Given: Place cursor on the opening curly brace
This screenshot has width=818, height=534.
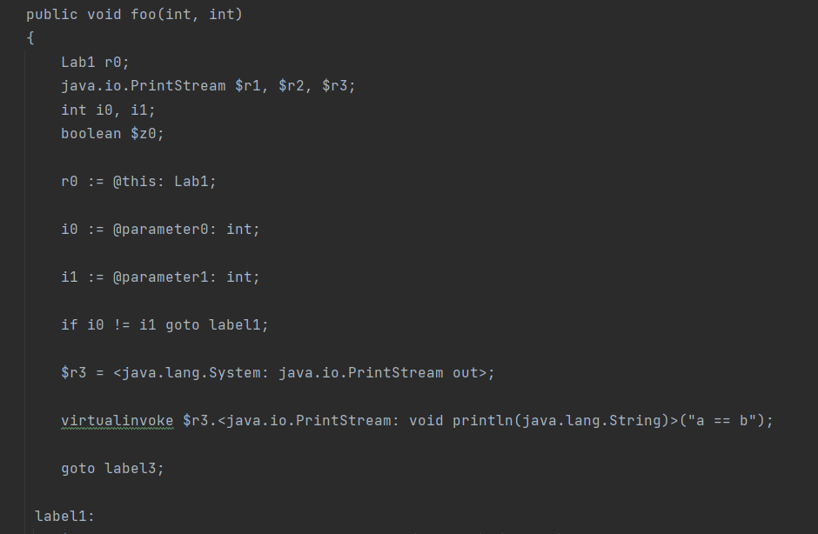Looking at the screenshot, I should point(30,38).
